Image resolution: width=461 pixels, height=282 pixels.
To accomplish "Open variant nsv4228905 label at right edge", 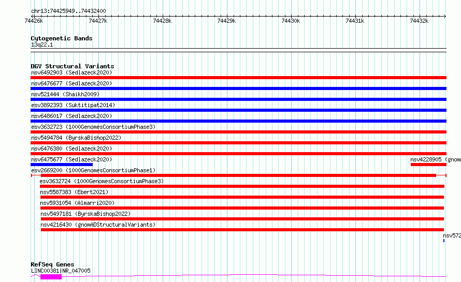I will 436,159.
